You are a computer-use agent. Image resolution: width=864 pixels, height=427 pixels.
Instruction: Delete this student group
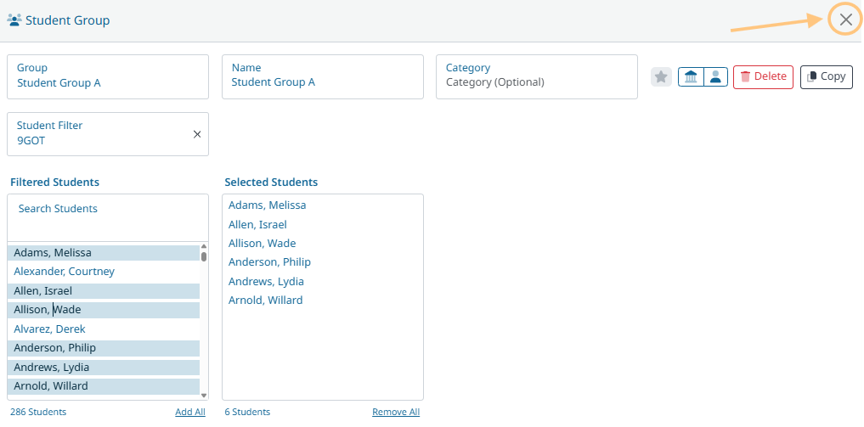tap(763, 77)
